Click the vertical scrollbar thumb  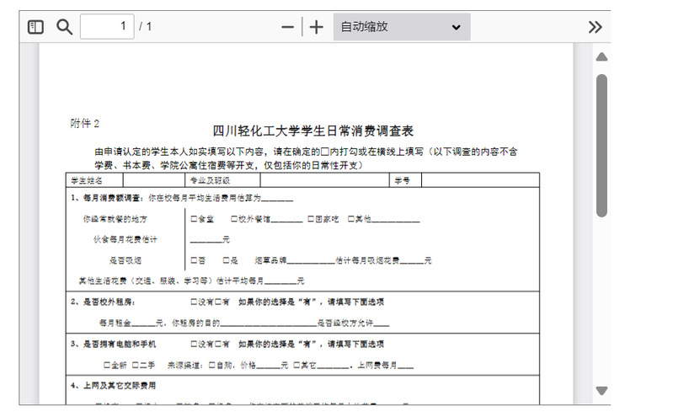pyautogui.click(x=601, y=146)
